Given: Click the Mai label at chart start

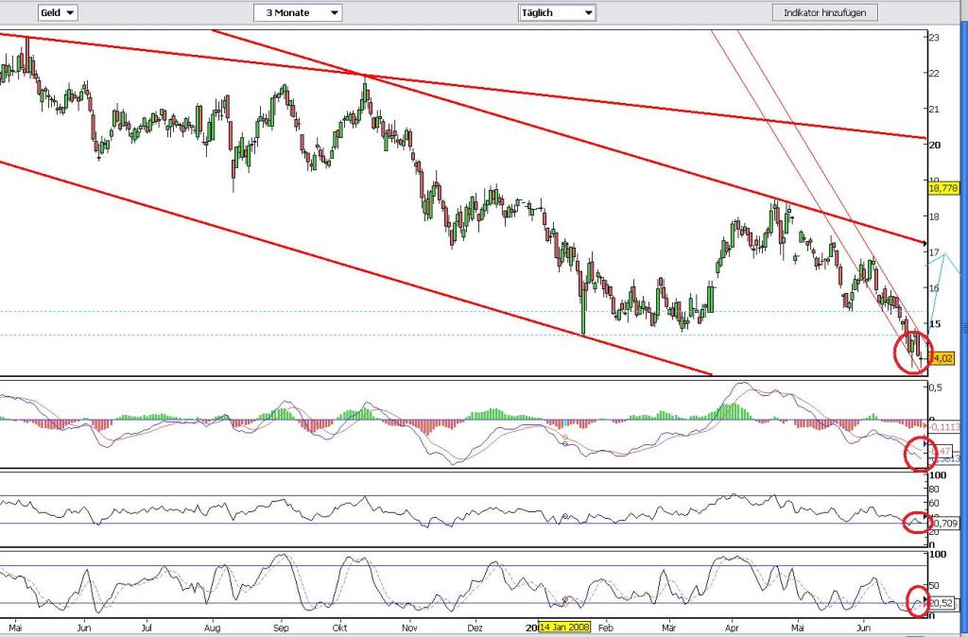Looking at the screenshot, I should pyautogui.click(x=16, y=628).
